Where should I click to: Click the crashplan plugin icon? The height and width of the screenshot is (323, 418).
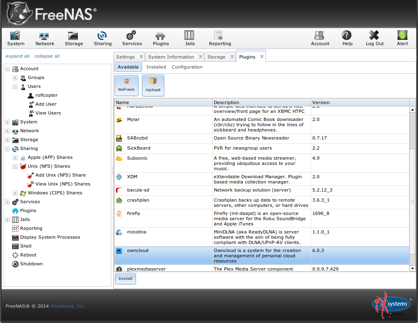pyautogui.click(x=119, y=200)
